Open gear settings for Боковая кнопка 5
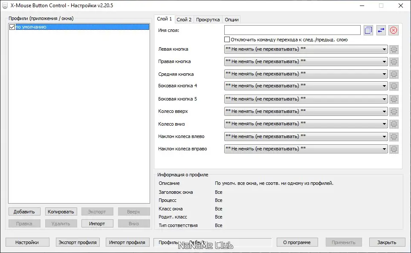Image resolution: width=411 pixels, height=253 pixels. pyautogui.click(x=394, y=99)
